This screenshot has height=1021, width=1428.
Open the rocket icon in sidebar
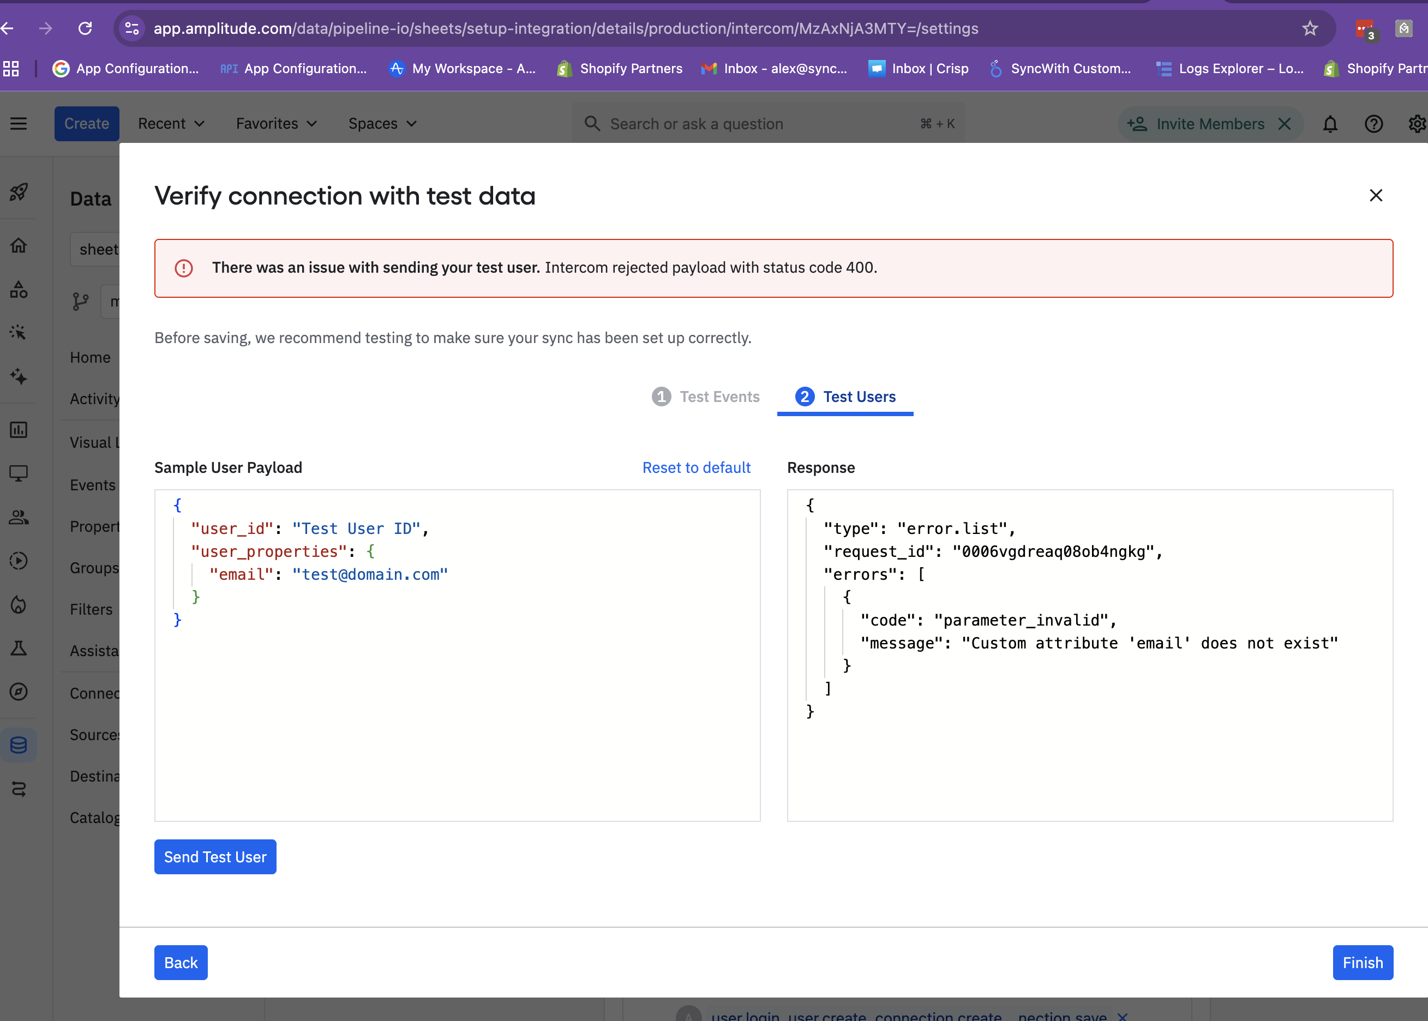tap(19, 192)
